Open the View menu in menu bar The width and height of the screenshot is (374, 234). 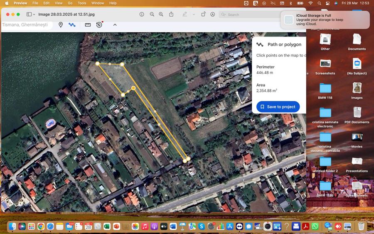[x=59, y=3]
